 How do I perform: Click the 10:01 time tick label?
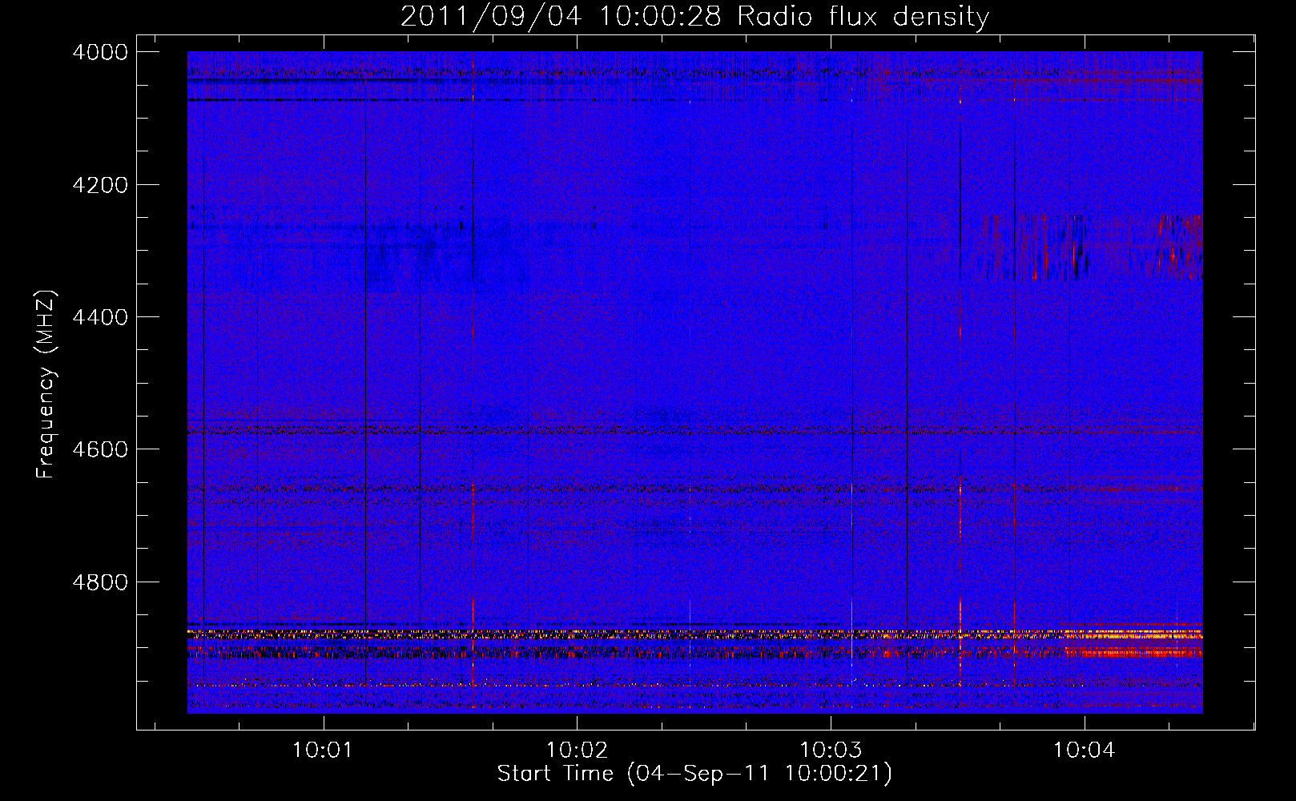323,751
